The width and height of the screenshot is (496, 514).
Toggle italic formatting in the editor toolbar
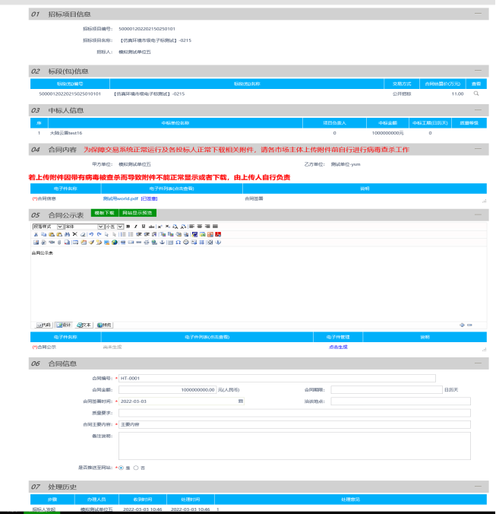(x=135, y=227)
